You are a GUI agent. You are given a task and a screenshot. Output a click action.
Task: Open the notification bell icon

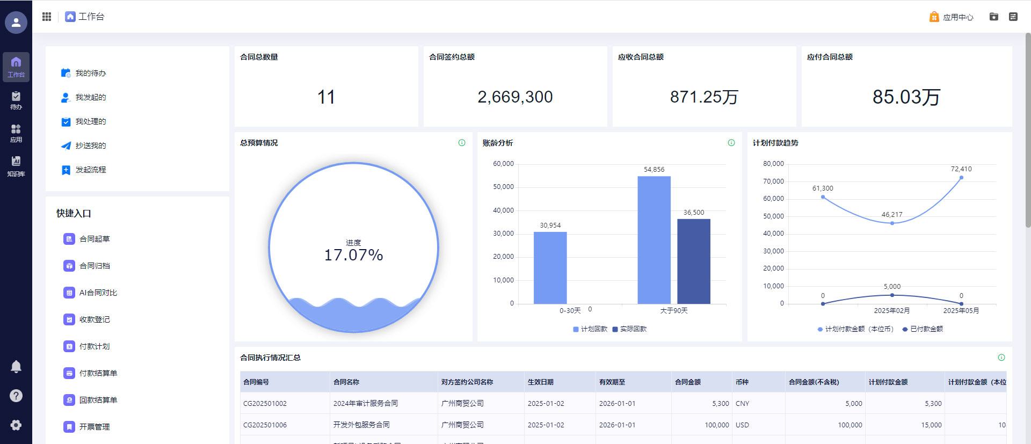(16, 367)
